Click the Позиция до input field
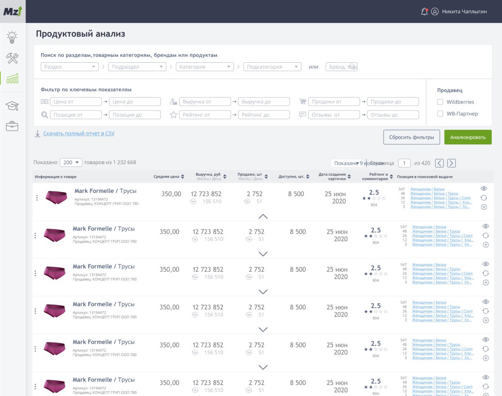Viewport: 502px width, 396px height. [x=135, y=115]
